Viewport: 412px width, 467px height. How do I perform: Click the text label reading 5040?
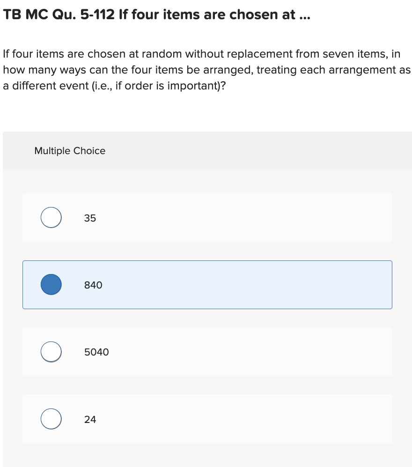(96, 352)
